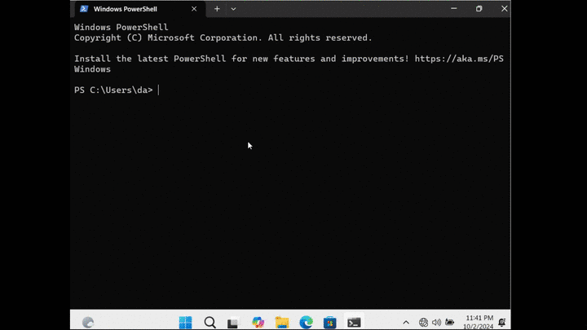
Task: Click the PowerShell icon in tab
Action: click(84, 9)
